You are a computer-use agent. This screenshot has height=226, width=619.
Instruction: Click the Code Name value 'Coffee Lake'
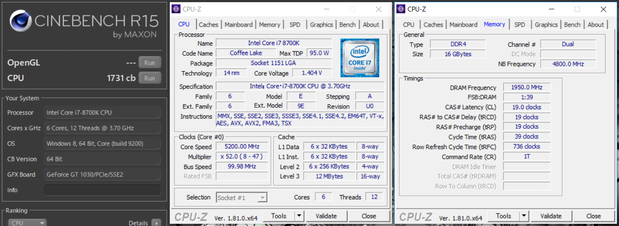(x=246, y=53)
